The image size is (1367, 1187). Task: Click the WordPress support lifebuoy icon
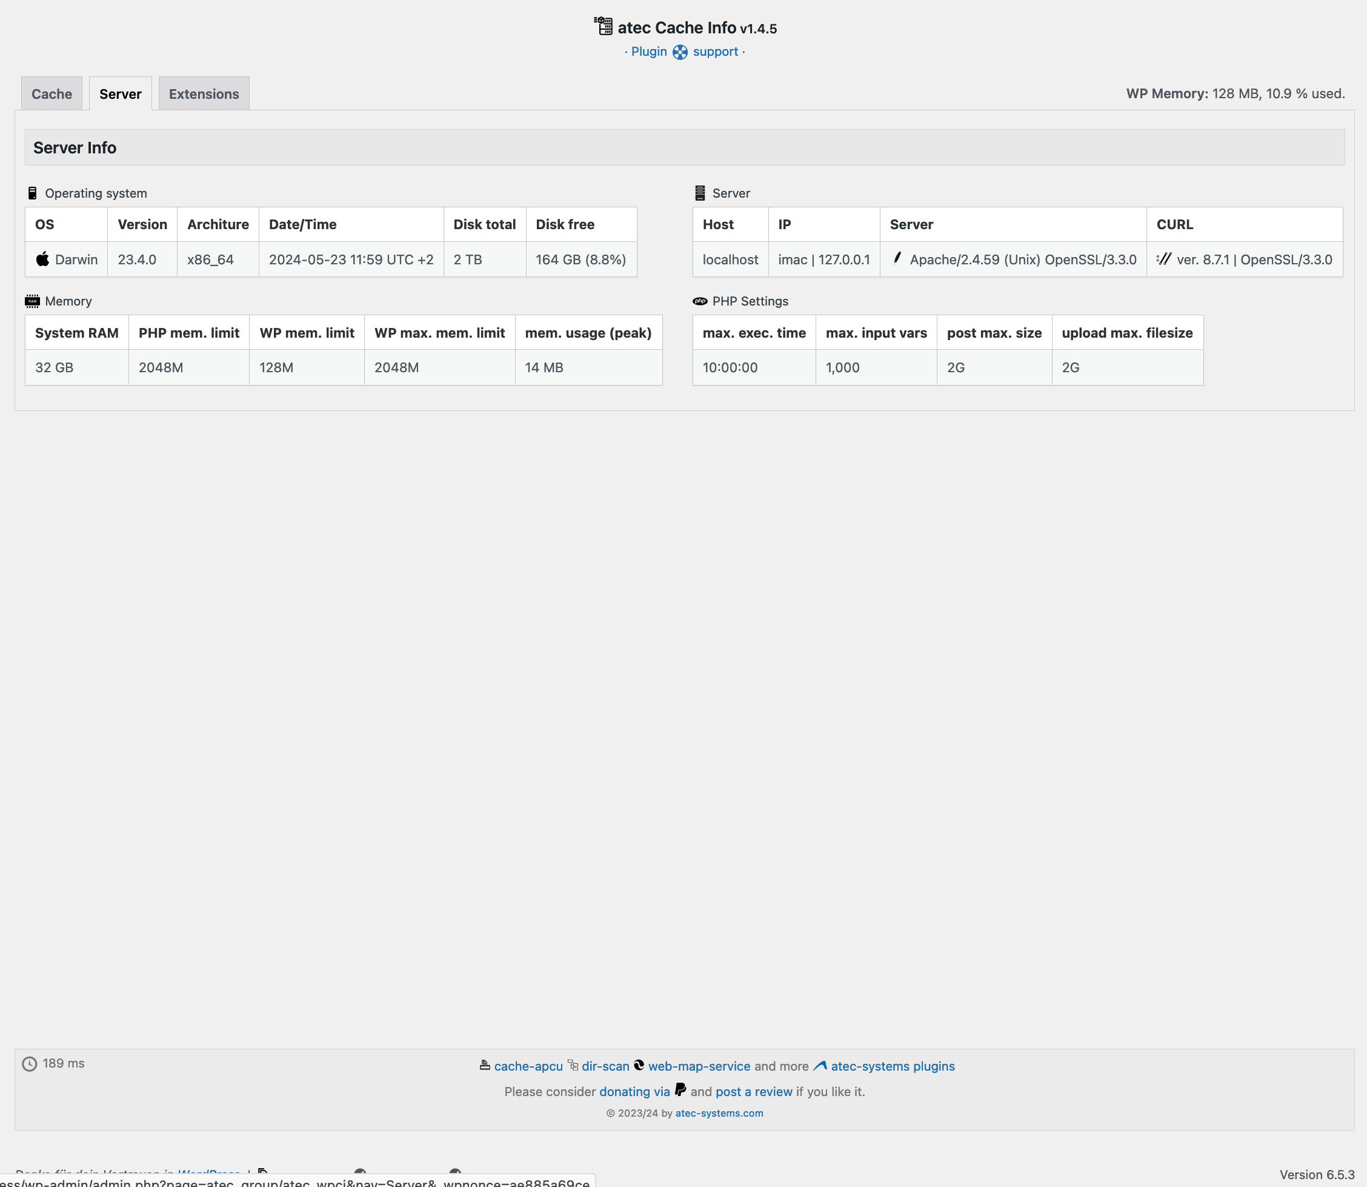tap(680, 52)
